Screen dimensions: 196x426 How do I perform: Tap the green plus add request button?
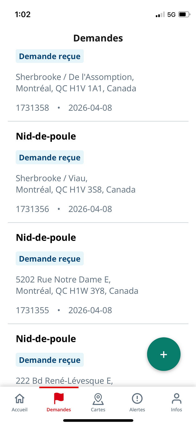(164, 354)
